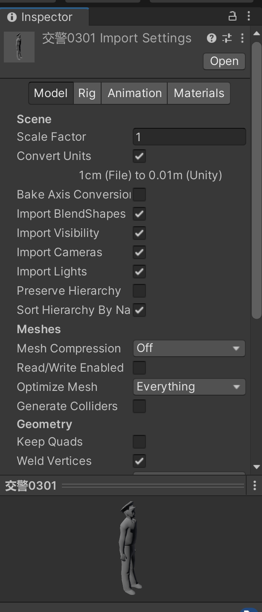Select the Materials tab
The width and height of the screenshot is (262, 612).
[199, 93]
